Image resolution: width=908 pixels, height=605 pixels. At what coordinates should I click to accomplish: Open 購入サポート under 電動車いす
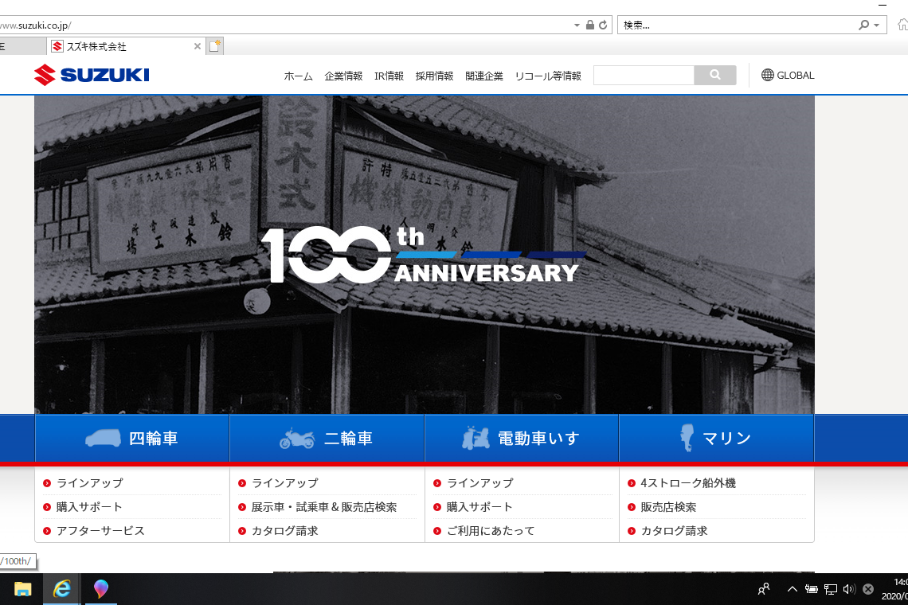click(x=479, y=506)
